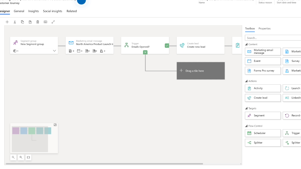The width and height of the screenshot is (301, 169).
Task: Select the Marketing email message tile in Toolbox
Action: [263, 51]
